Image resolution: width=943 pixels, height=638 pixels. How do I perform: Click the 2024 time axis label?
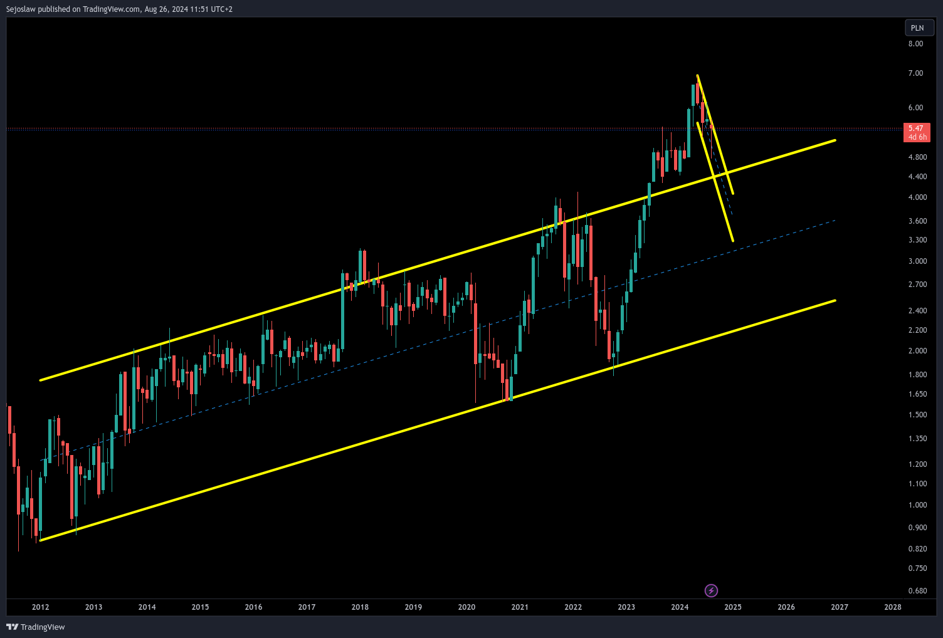coord(680,607)
